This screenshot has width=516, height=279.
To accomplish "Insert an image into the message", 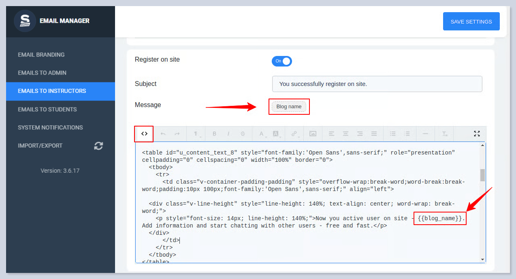I will (x=313, y=134).
